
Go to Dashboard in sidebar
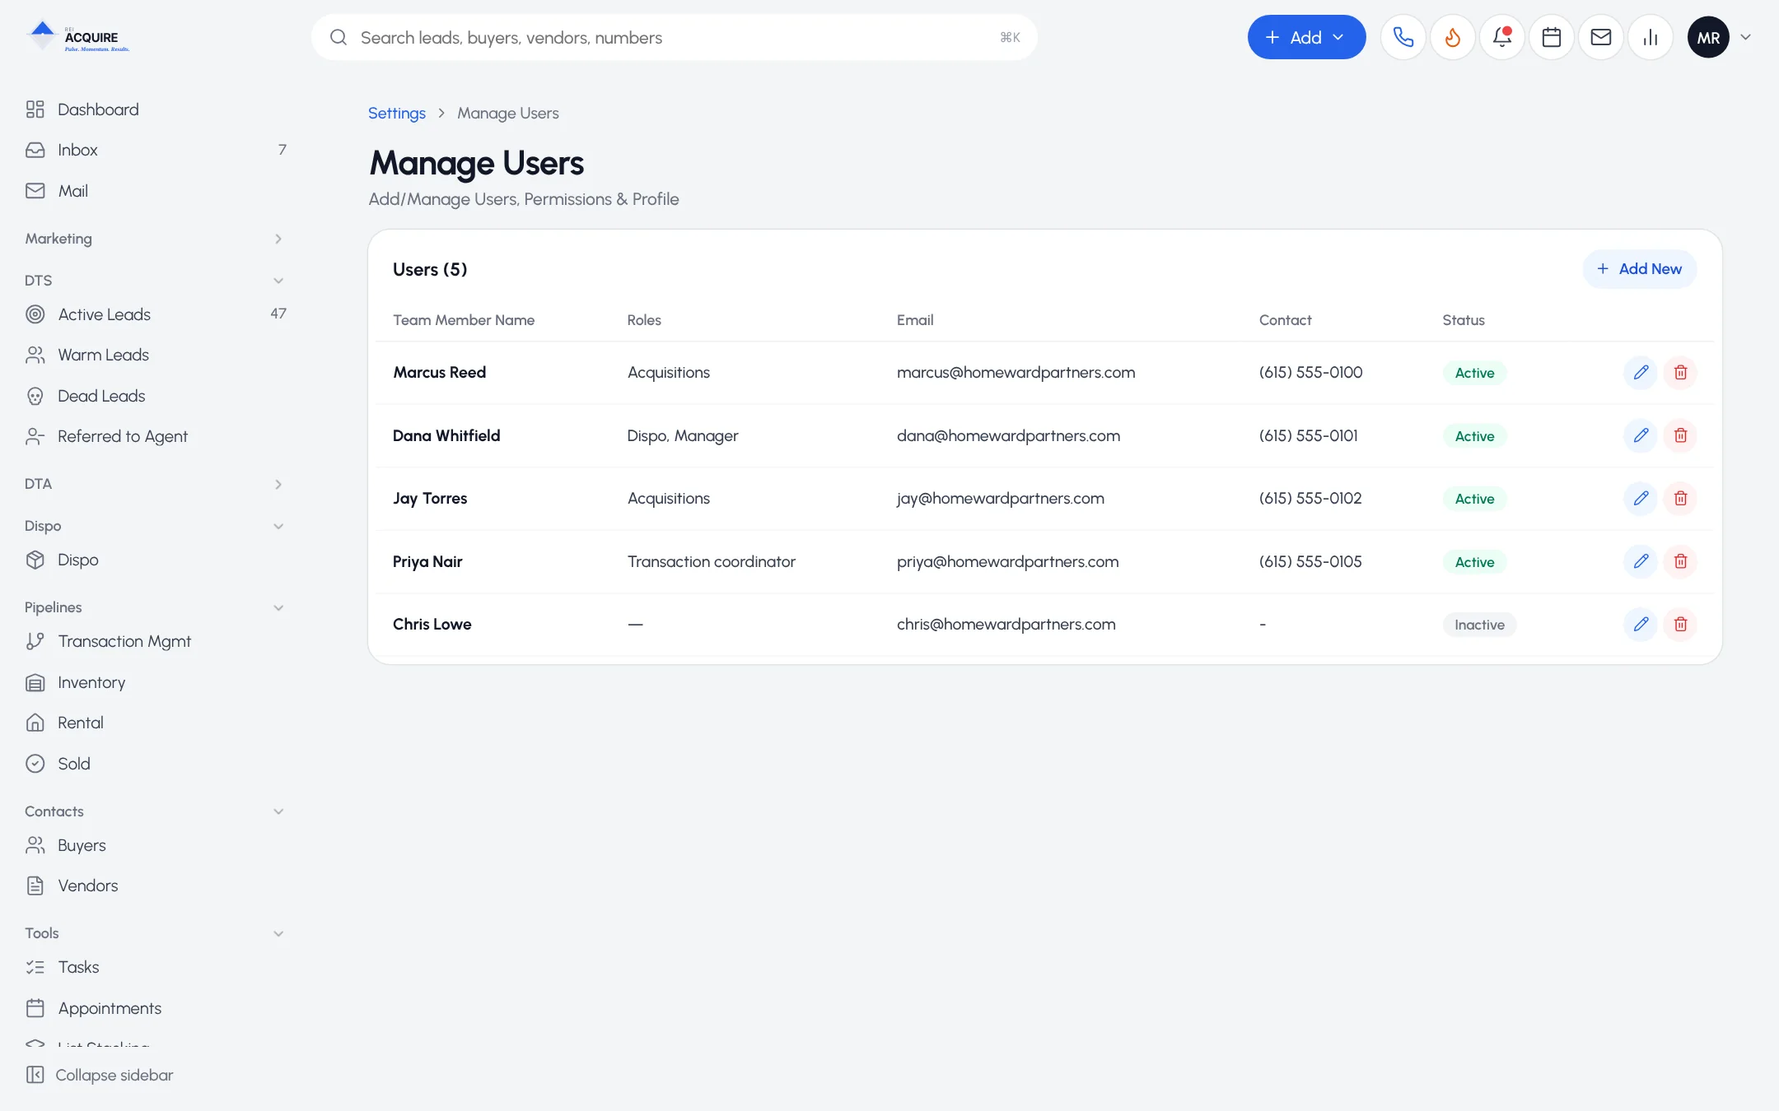click(154, 109)
